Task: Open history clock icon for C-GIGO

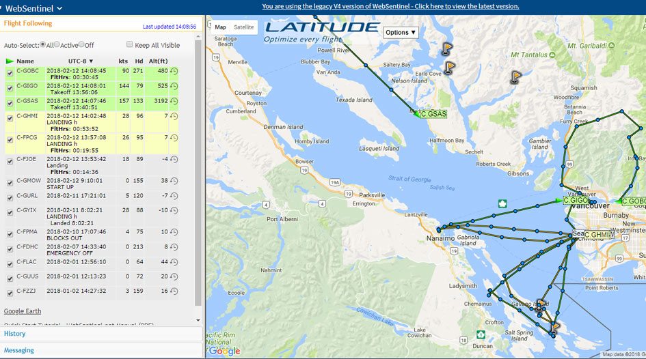Action: [174, 87]
